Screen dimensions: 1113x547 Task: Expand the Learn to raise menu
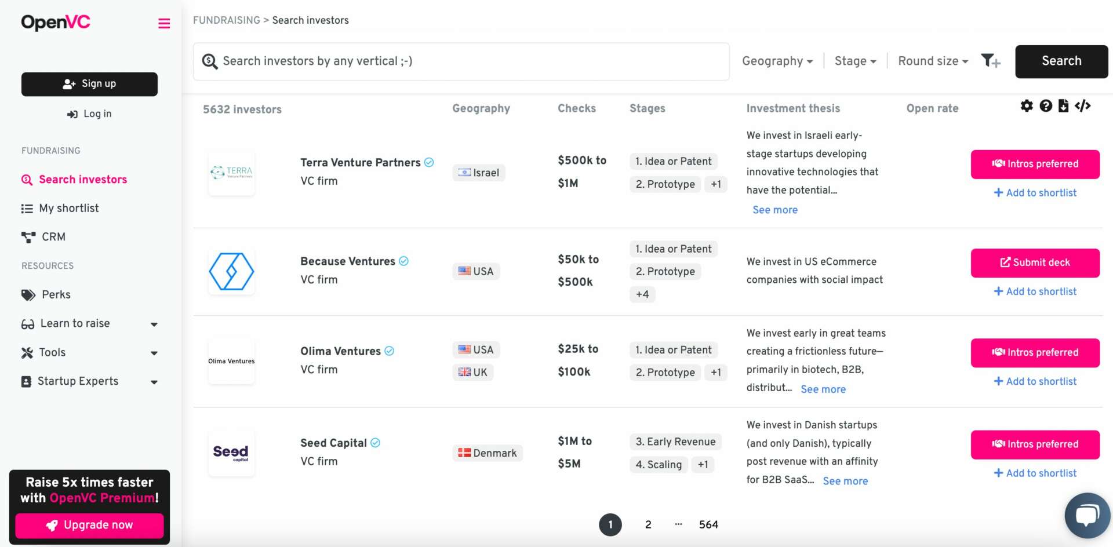[x=89, y=324]
